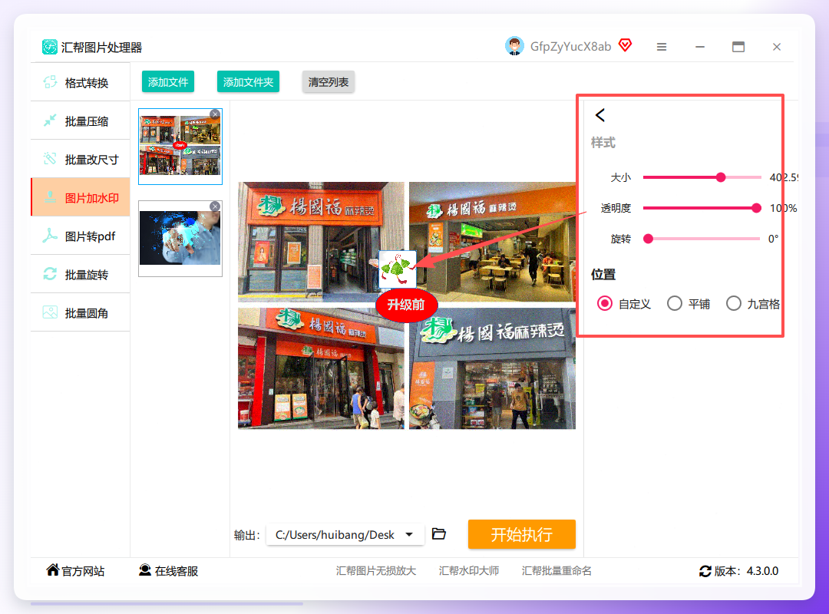Switch to 格式转换 tab
Image resolution: width=829 pixels, height=614 pixels.
click(81, 82)
